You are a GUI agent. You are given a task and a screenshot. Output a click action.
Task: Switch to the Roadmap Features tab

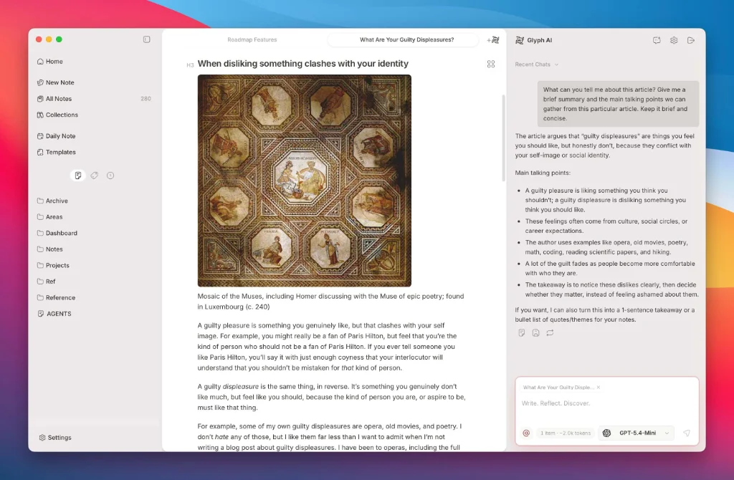[252, 40]
